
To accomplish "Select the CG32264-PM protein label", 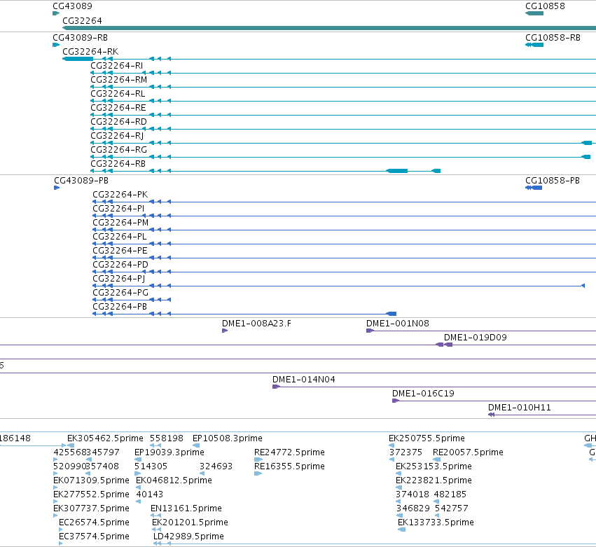I will (x=121, y=223).
